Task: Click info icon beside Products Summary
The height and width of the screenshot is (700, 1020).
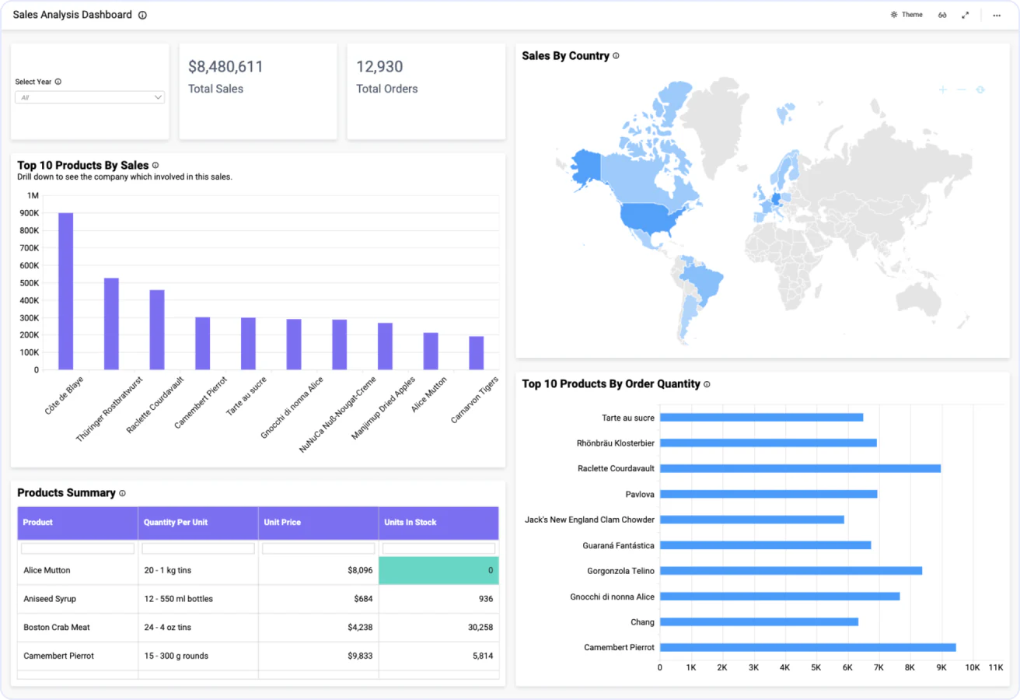Action: point(122,493)
